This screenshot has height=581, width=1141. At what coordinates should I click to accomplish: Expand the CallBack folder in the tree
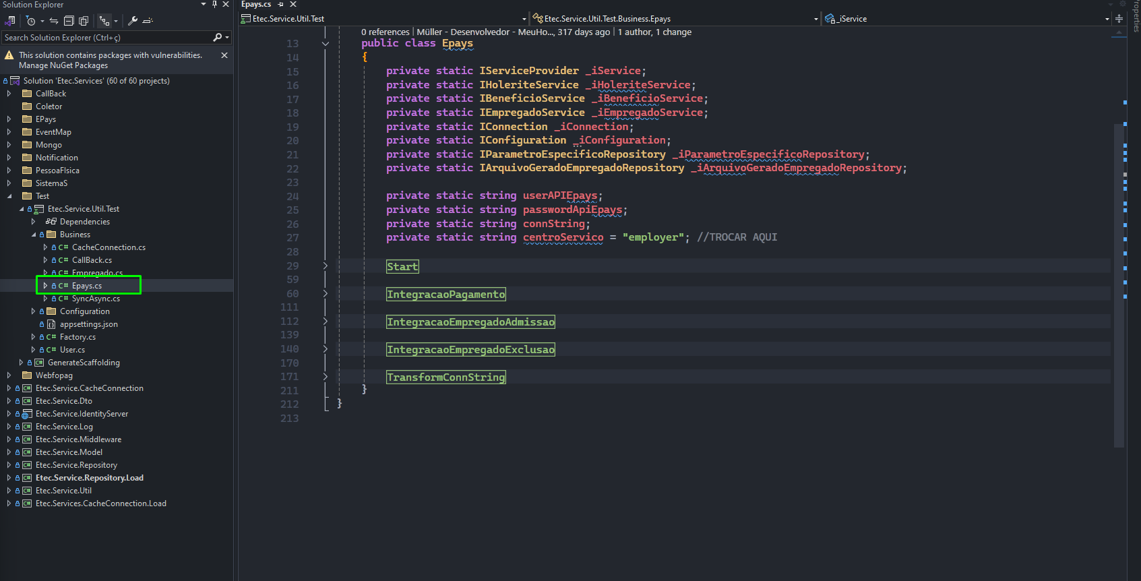point(9,94)
